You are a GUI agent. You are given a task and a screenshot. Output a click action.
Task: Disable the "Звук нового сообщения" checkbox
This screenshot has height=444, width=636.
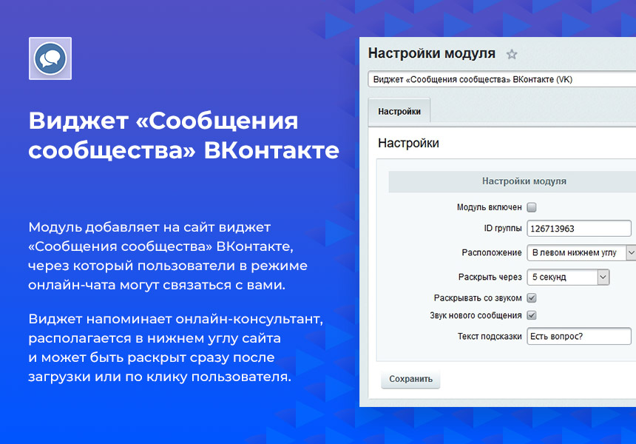point(530,315)
